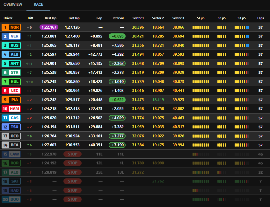The width and height of the screenshot is (270, 207).
Task: Click the HUL driver badge
Action: pyautogui.click(x=11, y=82)
